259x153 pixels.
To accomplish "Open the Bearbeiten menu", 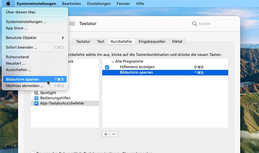I will (x=71, y=4).
